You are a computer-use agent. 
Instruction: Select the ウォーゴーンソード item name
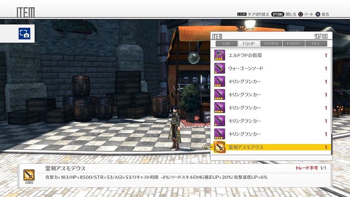[246, 68]
